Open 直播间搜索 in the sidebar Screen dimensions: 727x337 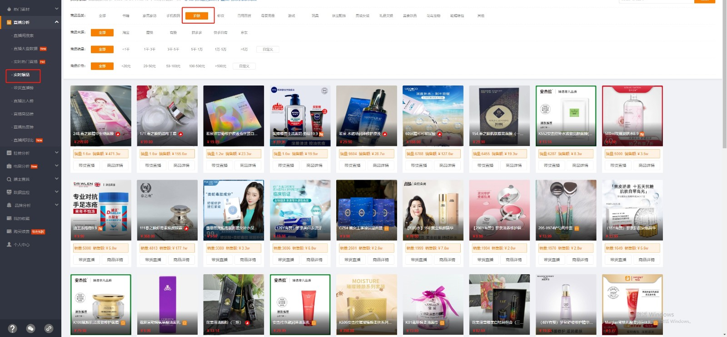23,35
